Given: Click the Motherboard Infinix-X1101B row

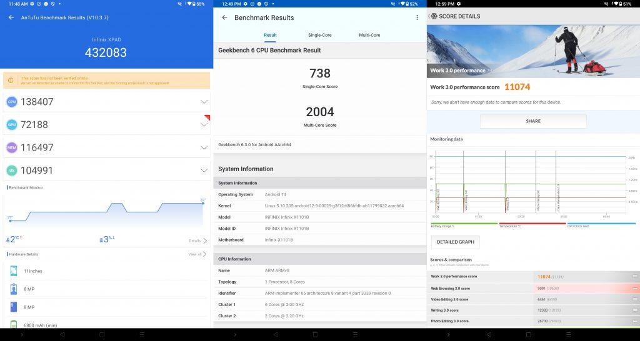Looking at the screenshot, I should point(320,240).
